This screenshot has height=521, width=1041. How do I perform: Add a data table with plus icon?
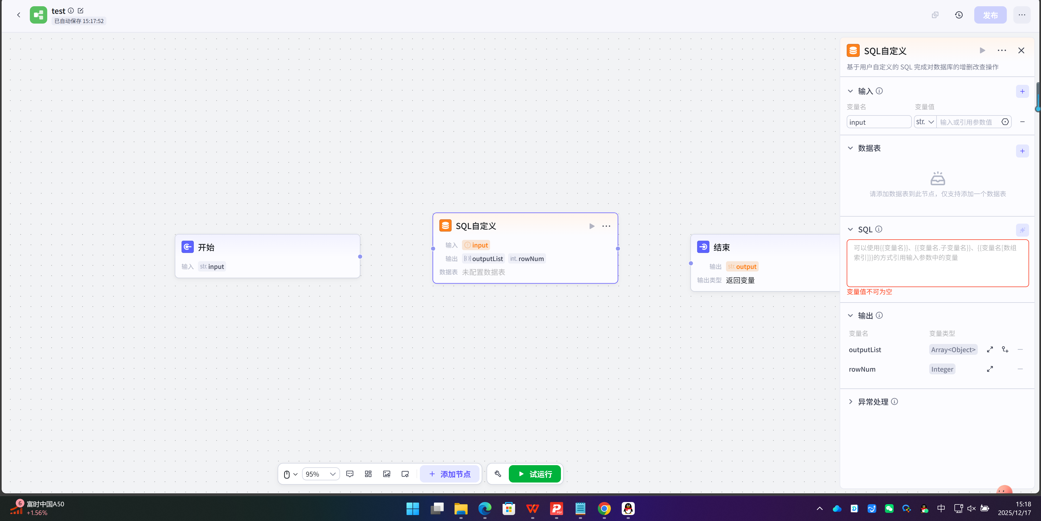click(x=1022, y=151)
